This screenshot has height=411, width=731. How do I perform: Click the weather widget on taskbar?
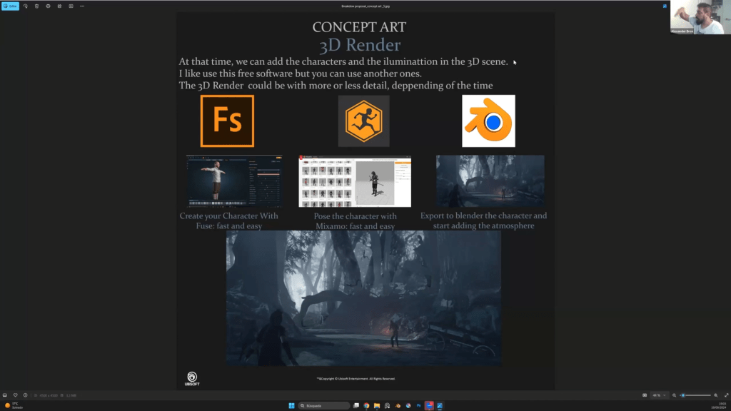(x=14, y=405)
